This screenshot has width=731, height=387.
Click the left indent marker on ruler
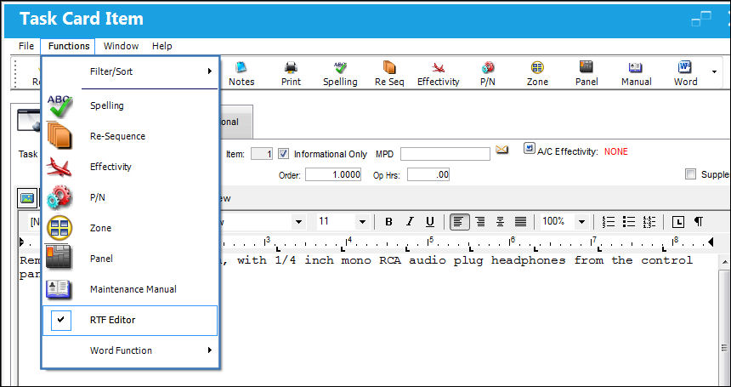(x=22, y=242)
